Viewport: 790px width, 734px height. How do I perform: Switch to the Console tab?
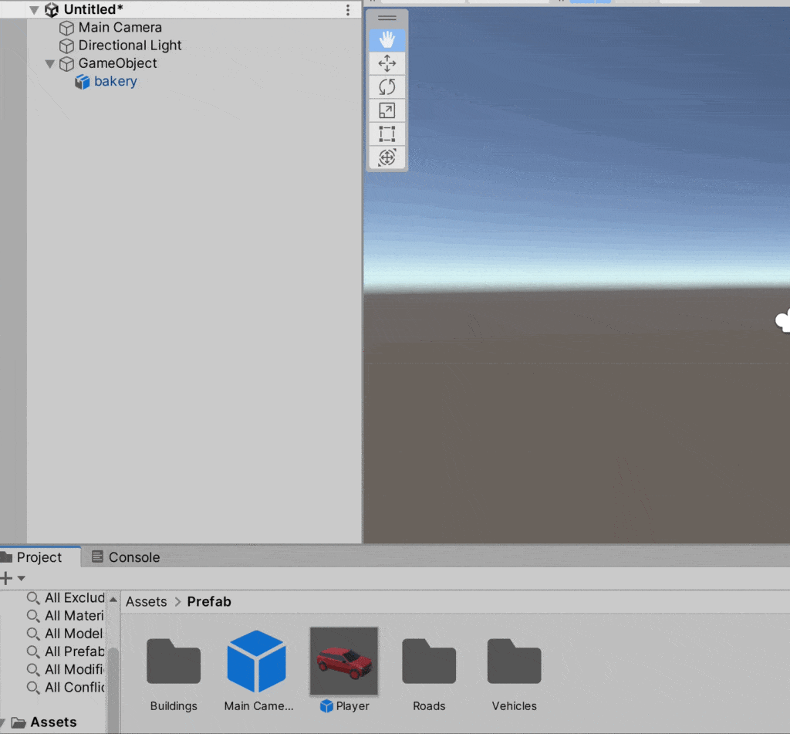126,557
